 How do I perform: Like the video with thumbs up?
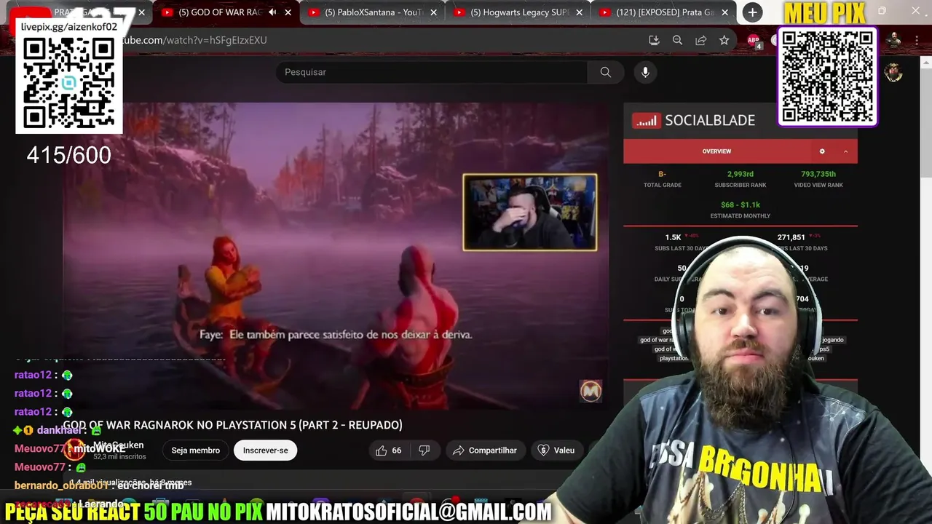(389, 450)
